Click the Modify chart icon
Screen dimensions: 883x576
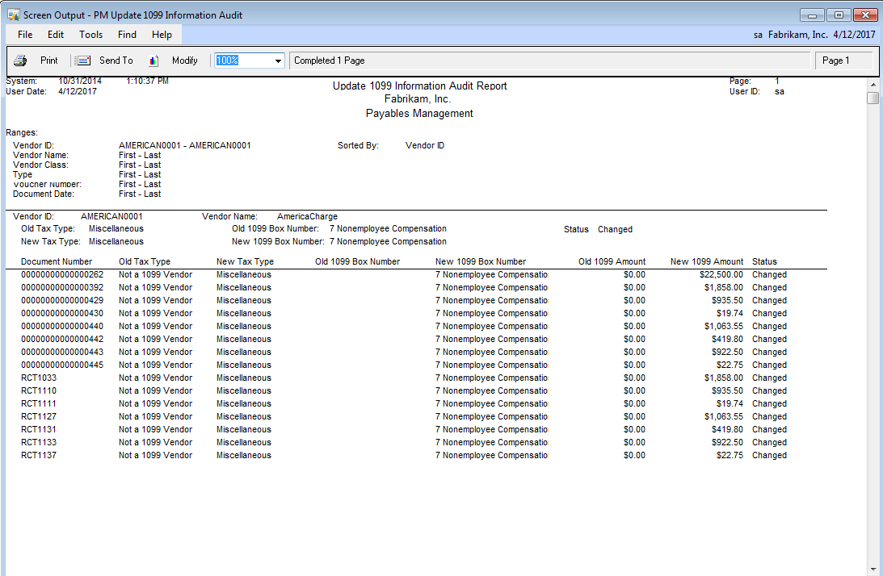pos(153,61)
